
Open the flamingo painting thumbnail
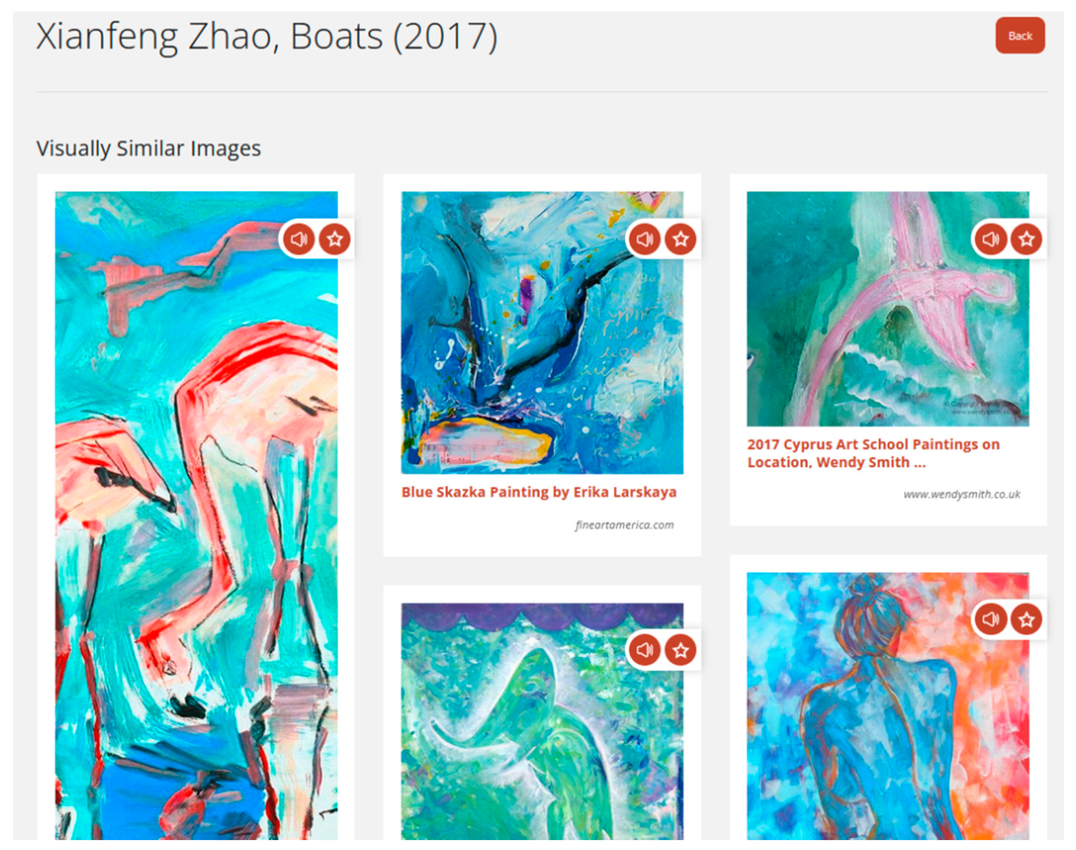(196, 518)
